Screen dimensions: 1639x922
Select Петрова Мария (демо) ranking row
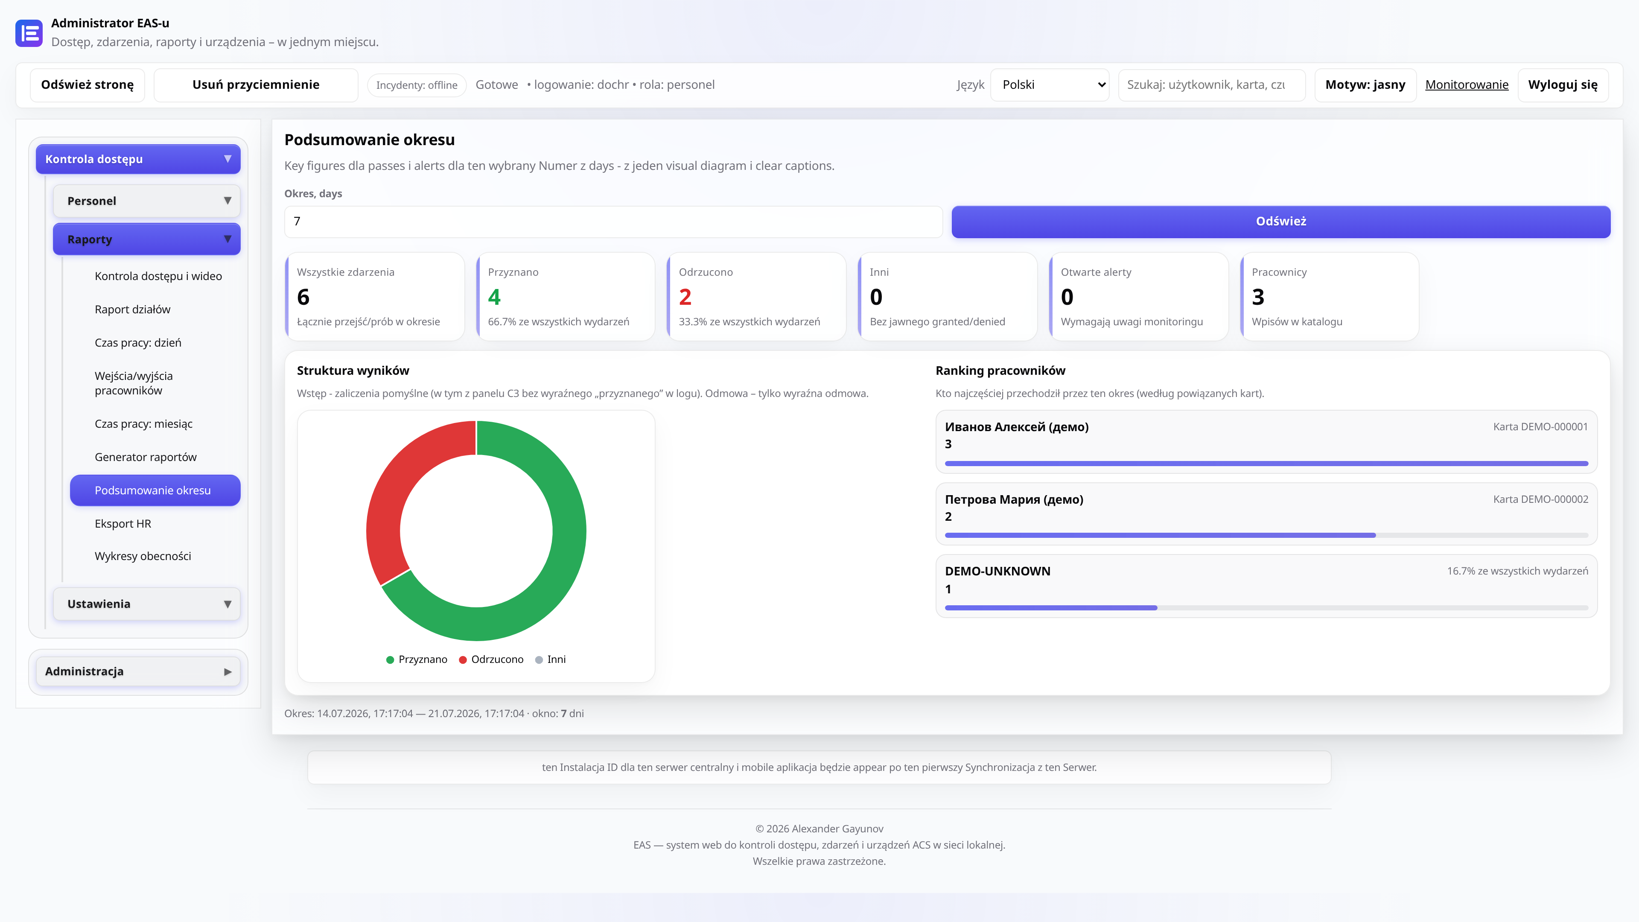click(1266, 514)
